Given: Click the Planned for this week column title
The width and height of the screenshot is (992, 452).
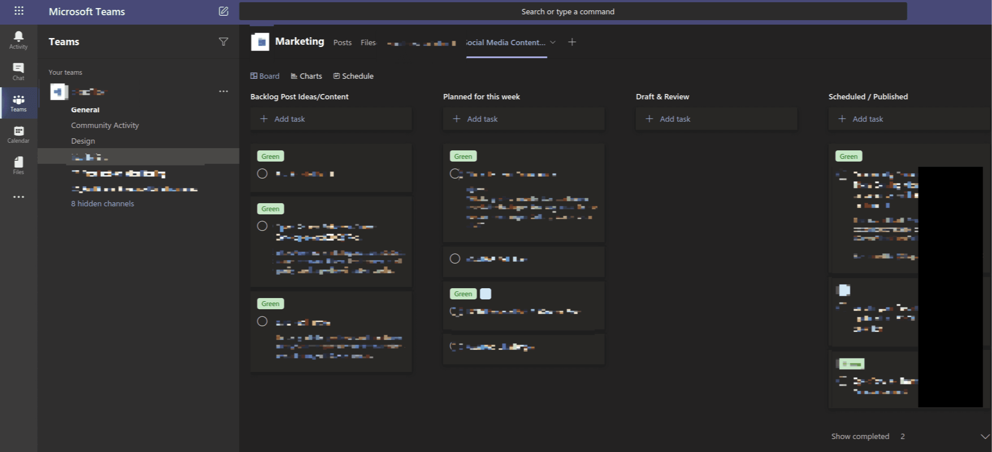Looking at the screenshot, I should click(481, 97).
